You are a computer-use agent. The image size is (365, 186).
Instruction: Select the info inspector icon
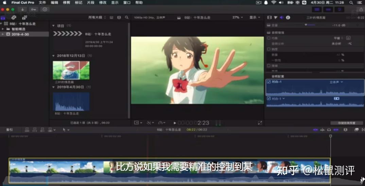288,17
